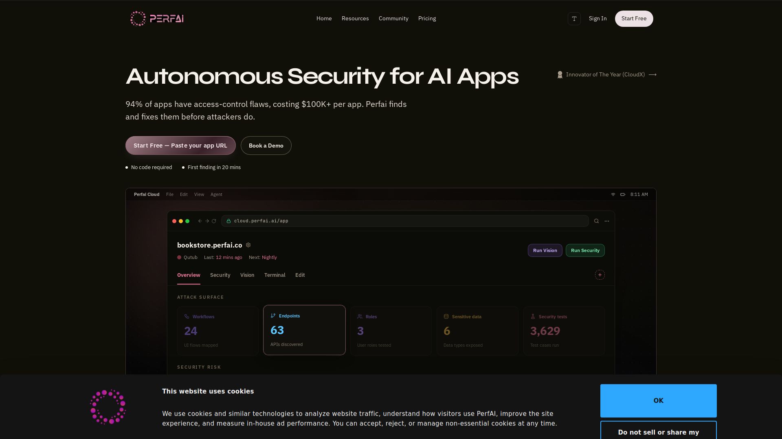
Task: Select the Endpoints 63 card
Action: pos(304,330)
